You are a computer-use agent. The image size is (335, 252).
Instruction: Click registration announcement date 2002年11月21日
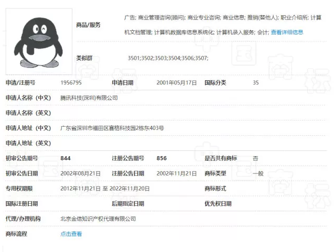[177, 173]
